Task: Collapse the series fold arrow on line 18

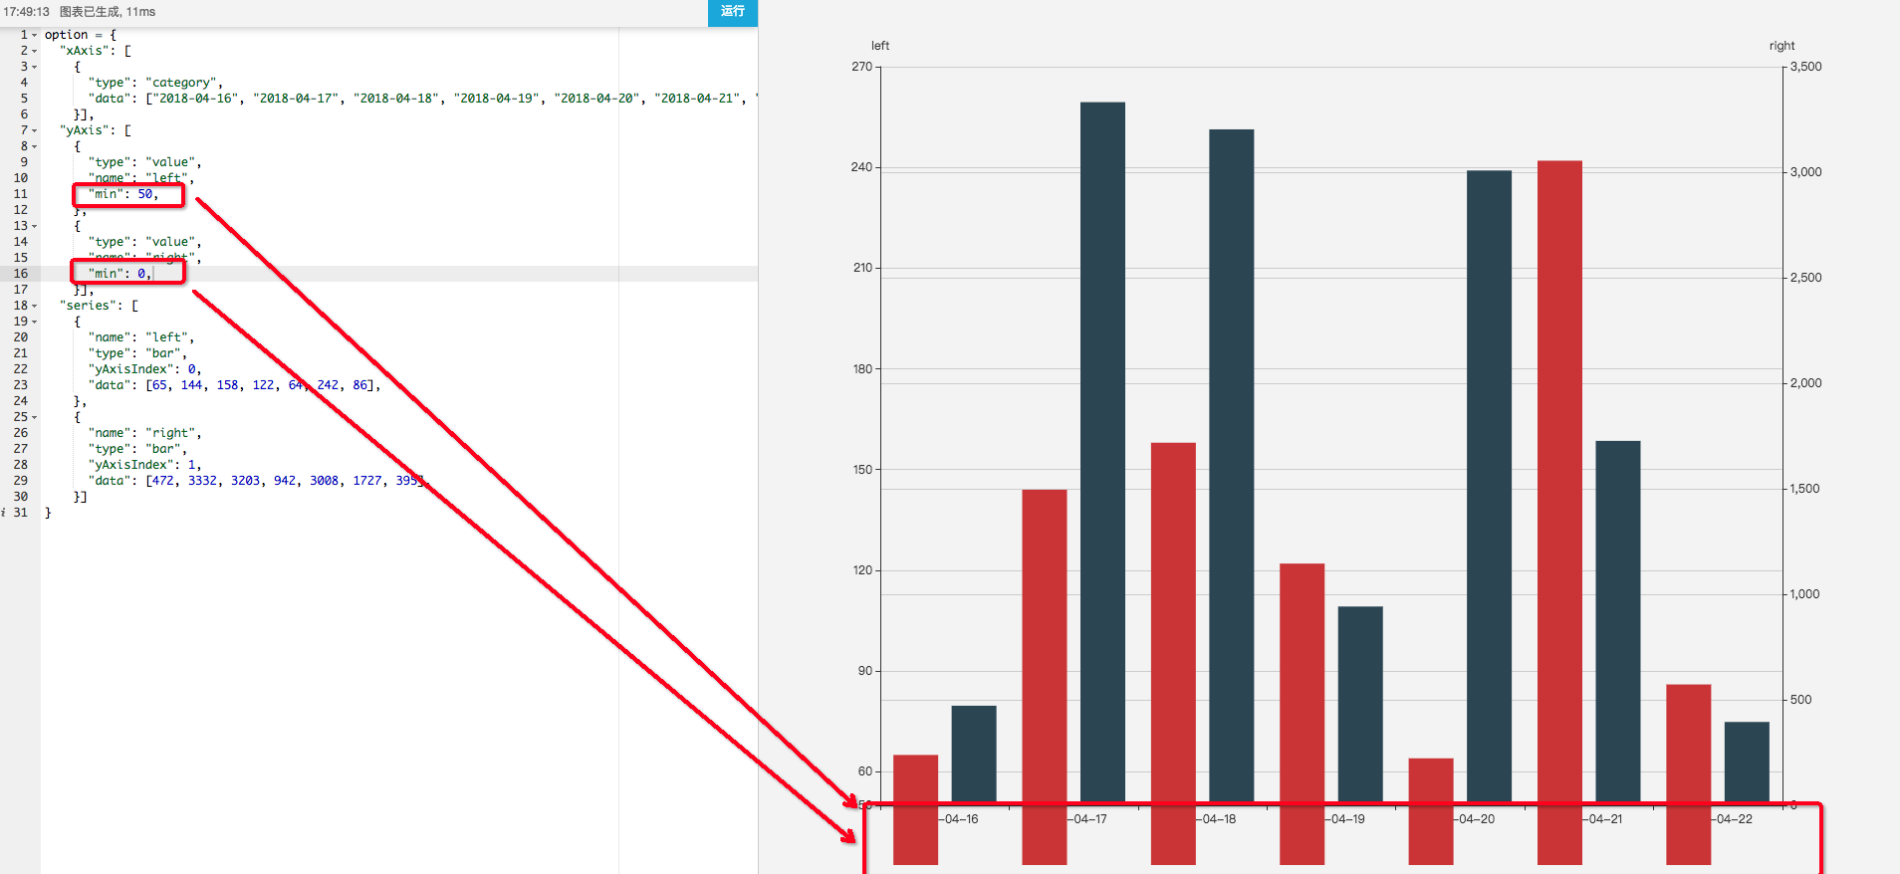Action: click(34, 306)
